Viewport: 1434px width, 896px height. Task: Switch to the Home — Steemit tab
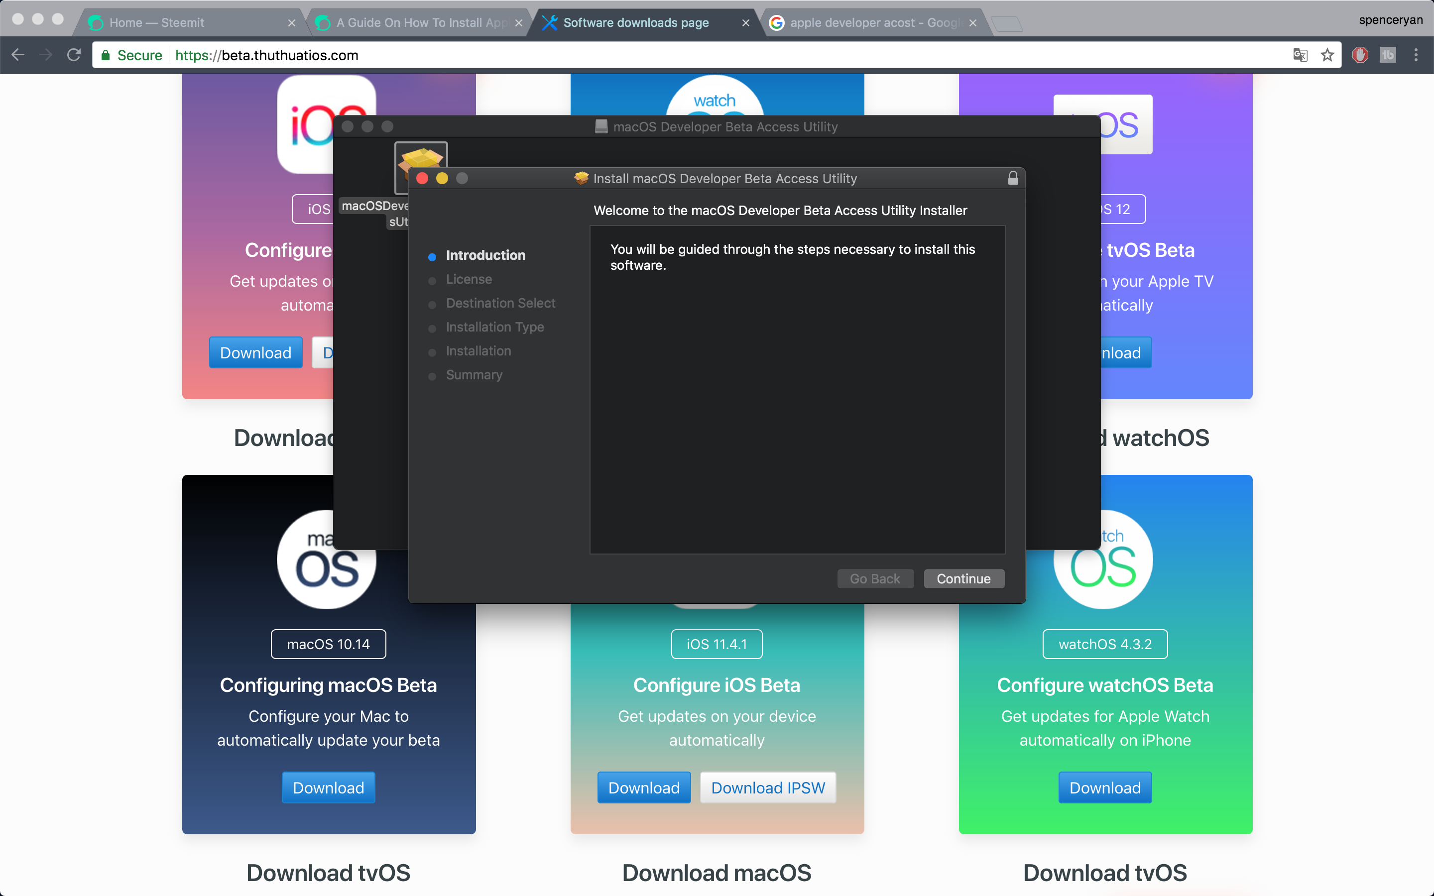tap(157, 22)
